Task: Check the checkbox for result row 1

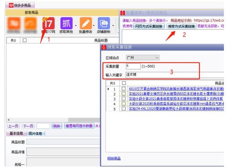Action: [124, 89]
